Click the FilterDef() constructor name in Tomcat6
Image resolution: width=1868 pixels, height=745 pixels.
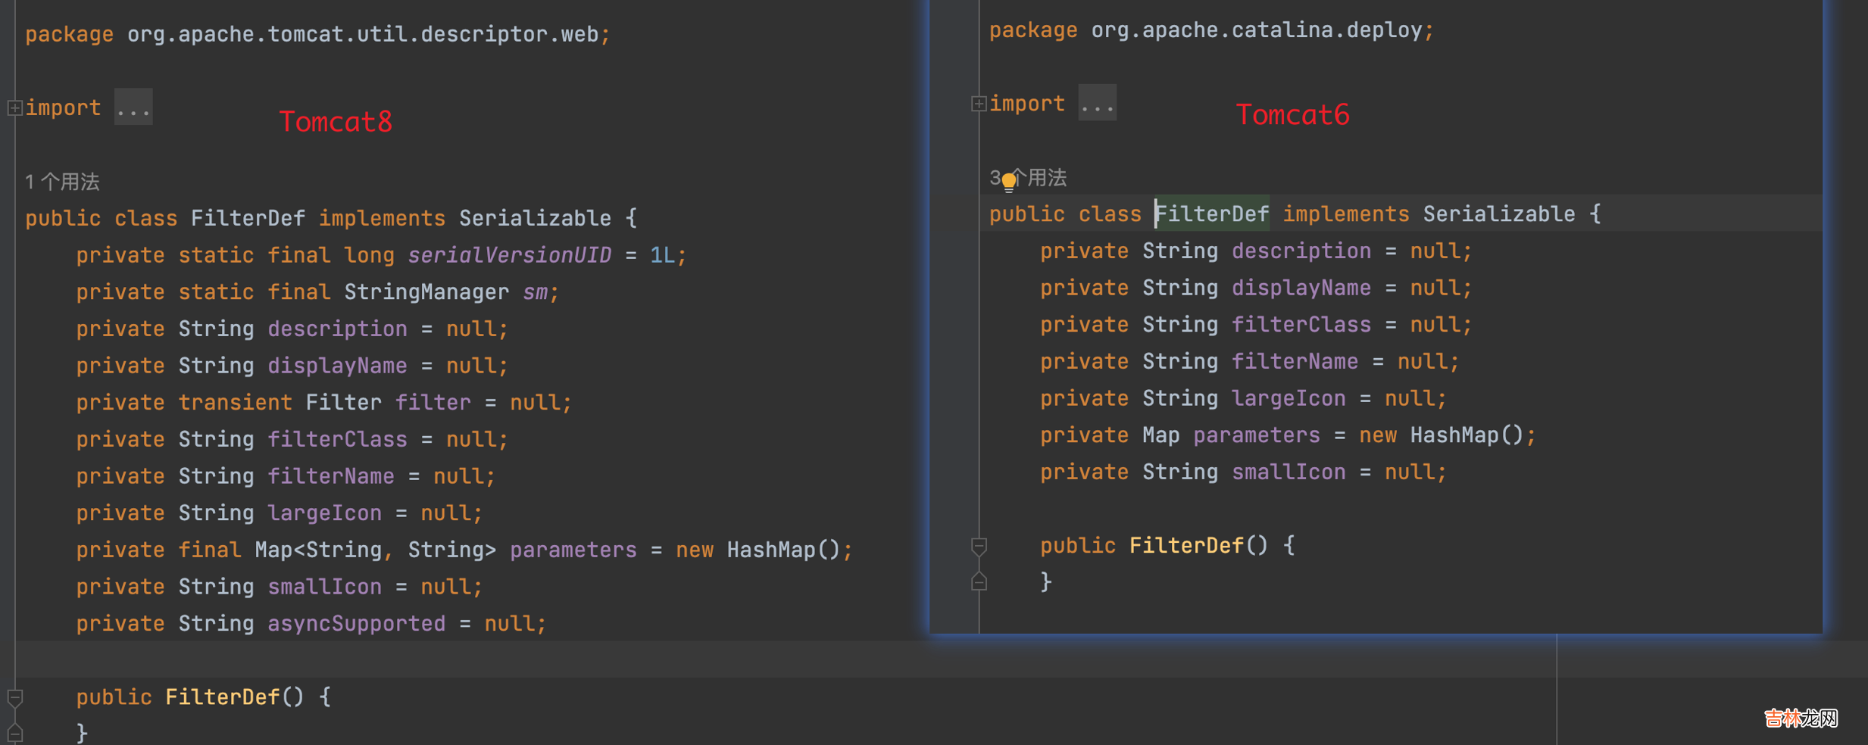[1186, 546]
